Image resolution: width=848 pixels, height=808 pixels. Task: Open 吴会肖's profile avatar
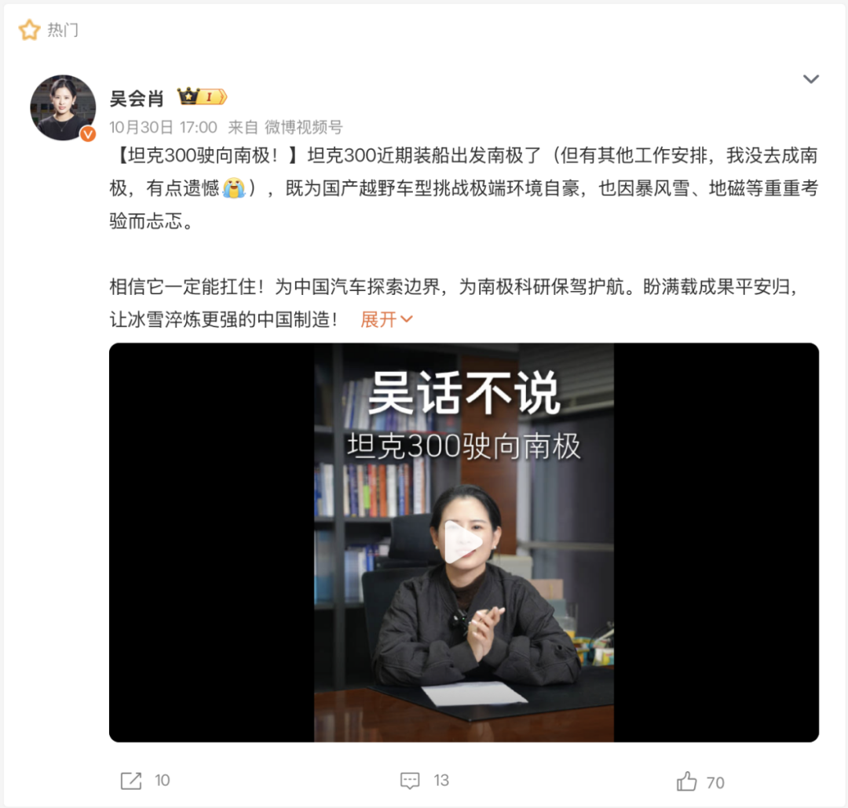pyautogui.click(x=63, y=107)
